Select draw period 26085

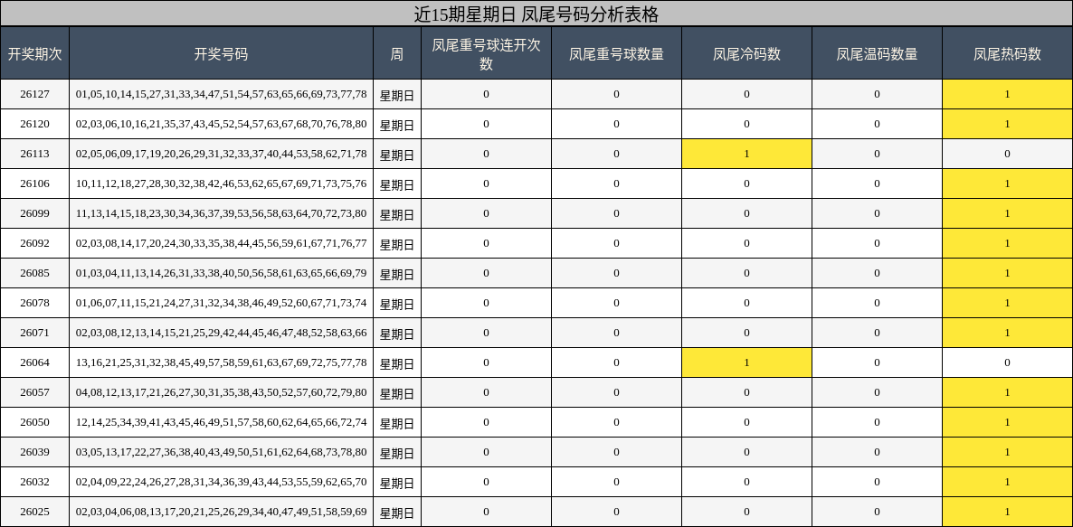click(x=35, y=273)
